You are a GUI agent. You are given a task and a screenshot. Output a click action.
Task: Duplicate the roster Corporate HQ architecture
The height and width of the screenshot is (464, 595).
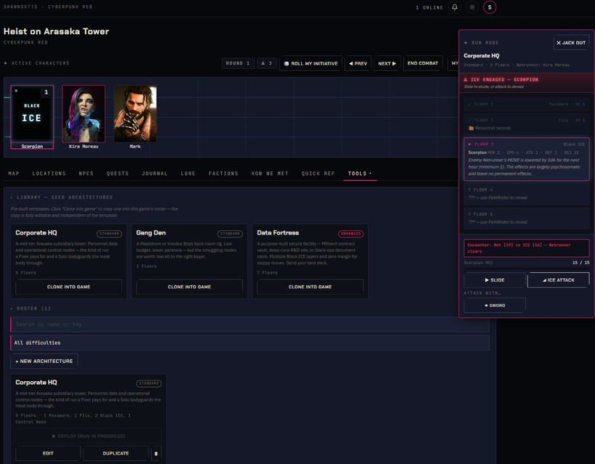pyautogui.click(x=116, y=453)
